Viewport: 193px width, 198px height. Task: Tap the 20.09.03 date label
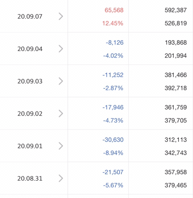30,81
